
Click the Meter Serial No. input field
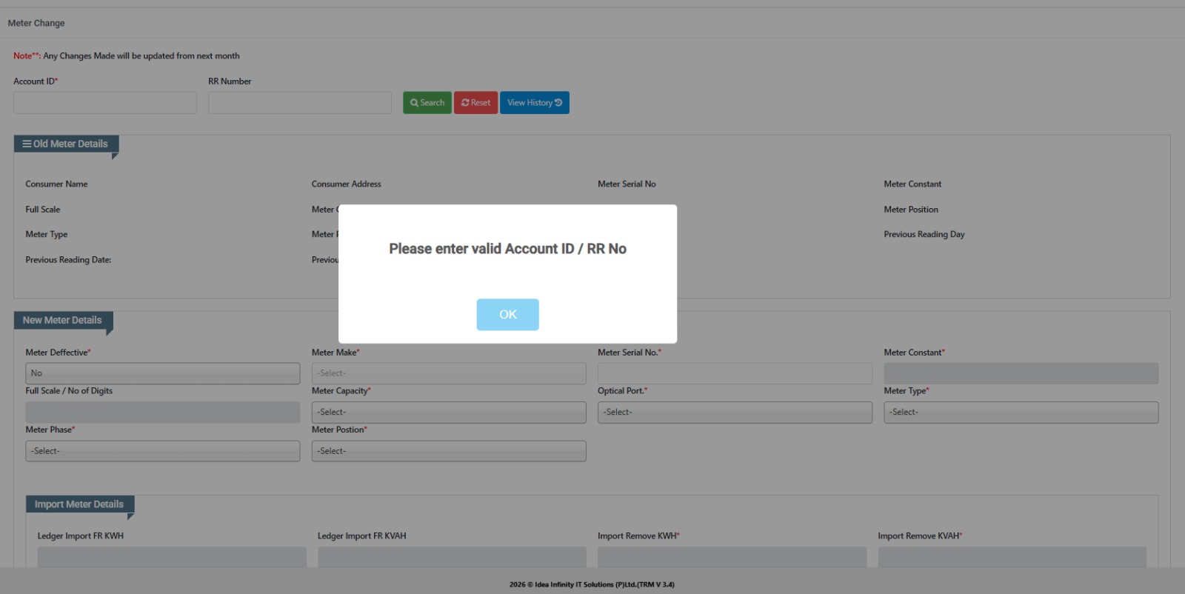click(x=735, y=373)
